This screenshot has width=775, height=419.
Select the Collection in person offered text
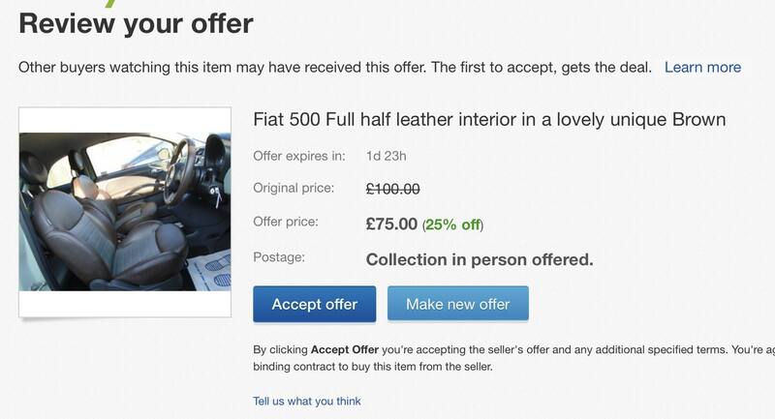pyautogui.click(x=479, y=259)
